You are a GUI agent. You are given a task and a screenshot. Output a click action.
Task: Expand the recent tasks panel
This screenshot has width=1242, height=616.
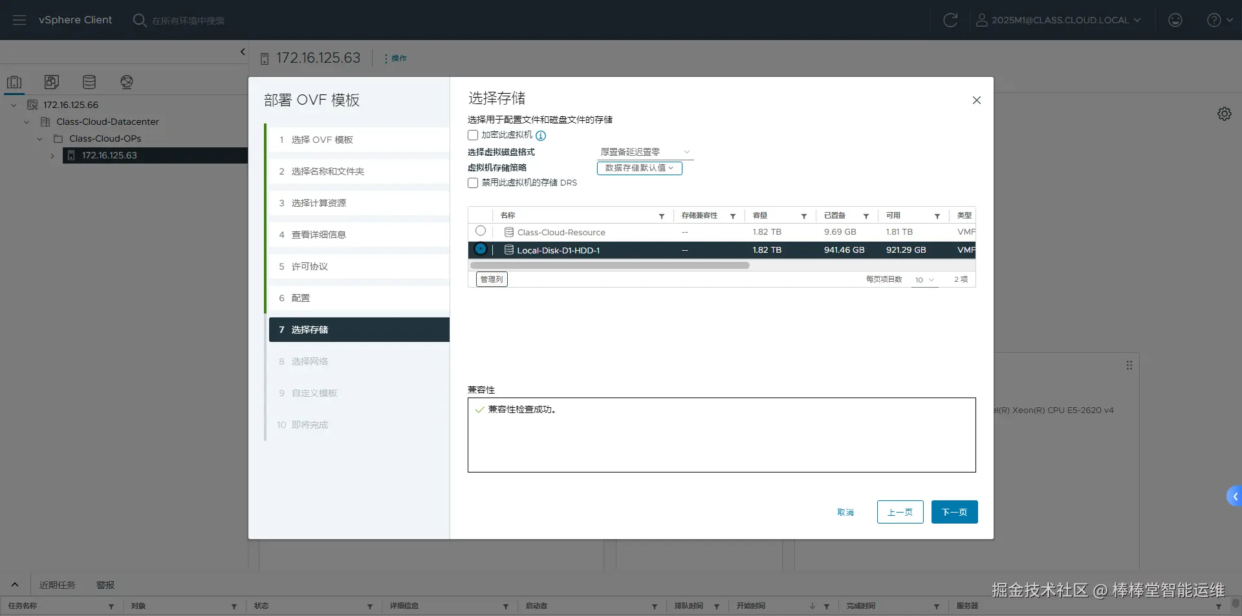point(15,584)
